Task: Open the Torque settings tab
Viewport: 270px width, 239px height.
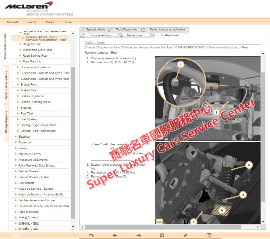Action: (99, 35)
